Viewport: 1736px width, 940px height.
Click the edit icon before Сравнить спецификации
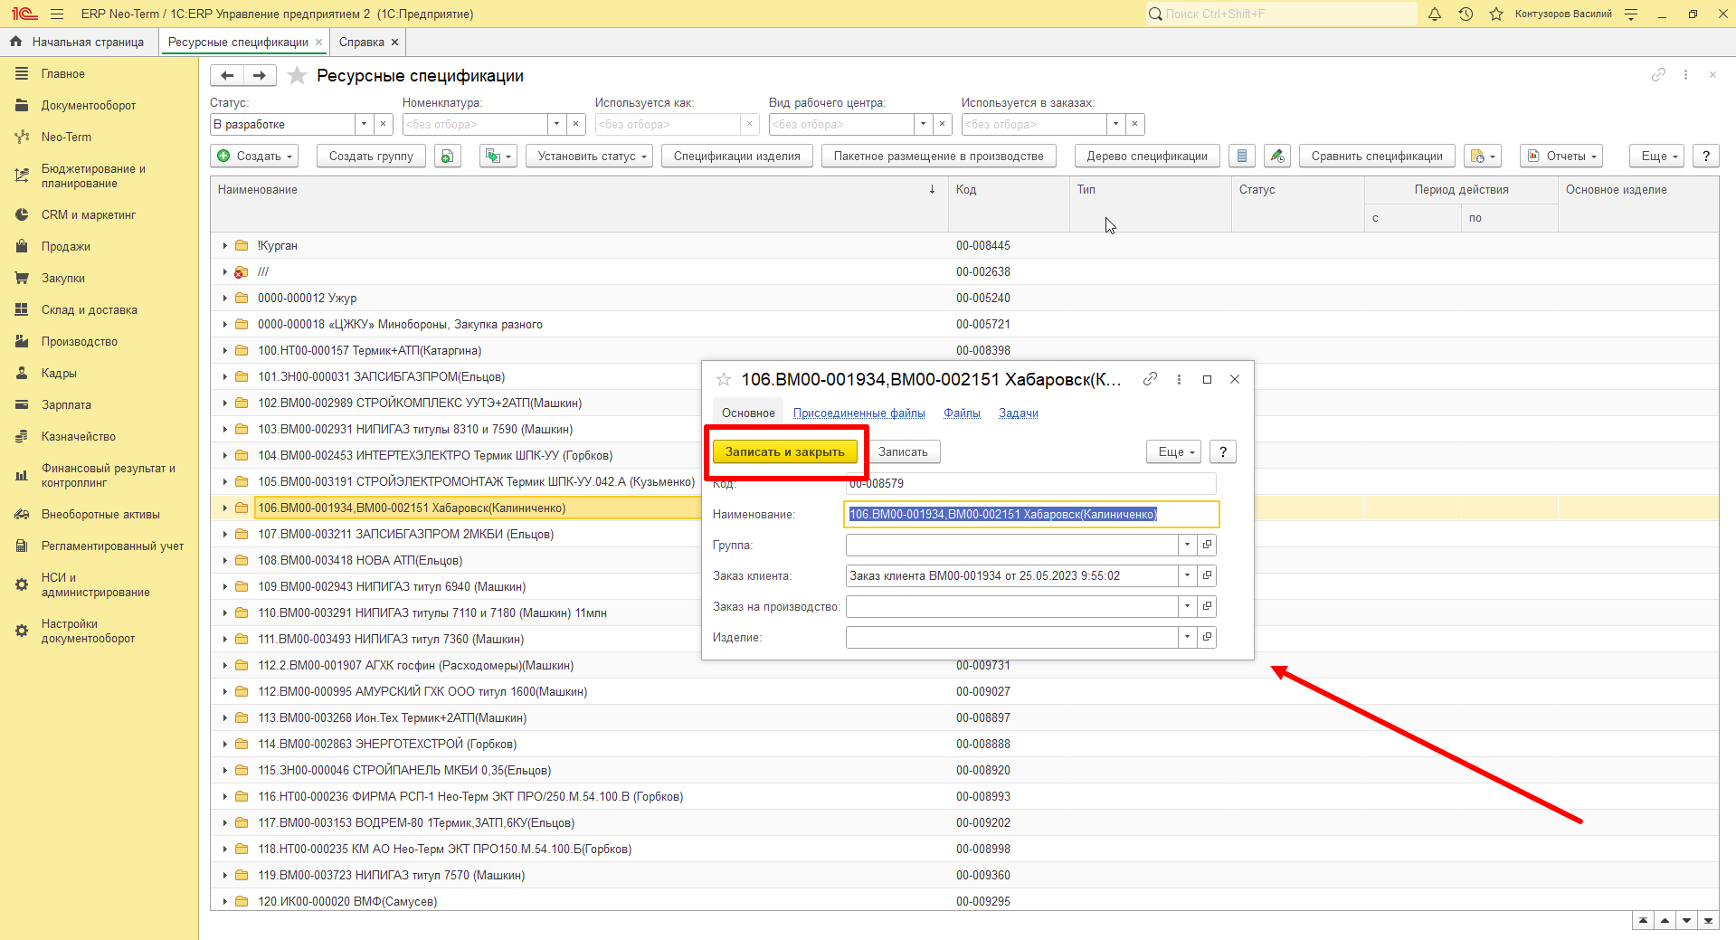[x=1276, y=157]
